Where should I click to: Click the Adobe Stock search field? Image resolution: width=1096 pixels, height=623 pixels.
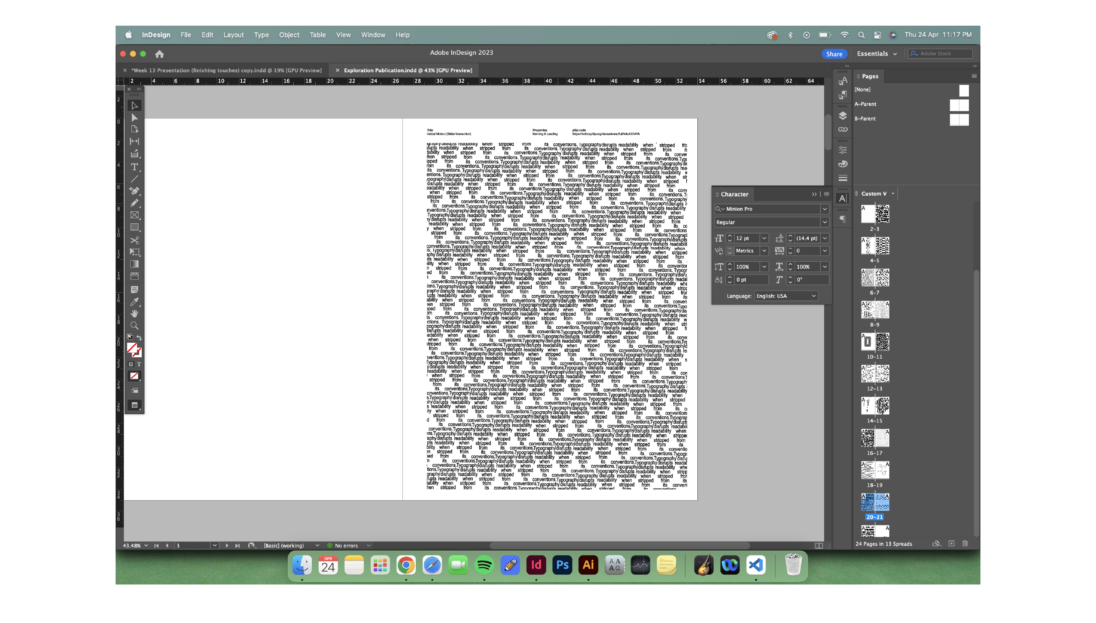[x=940, y=54]
